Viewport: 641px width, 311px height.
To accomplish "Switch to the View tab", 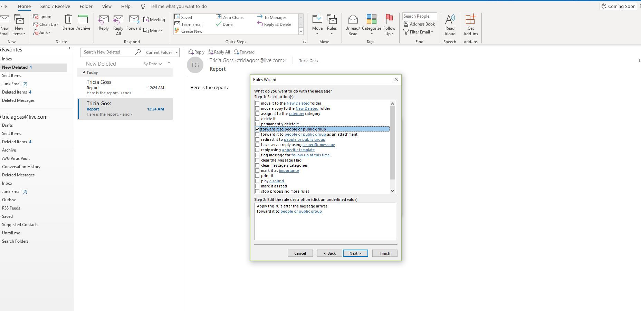I will pos(107,6).
